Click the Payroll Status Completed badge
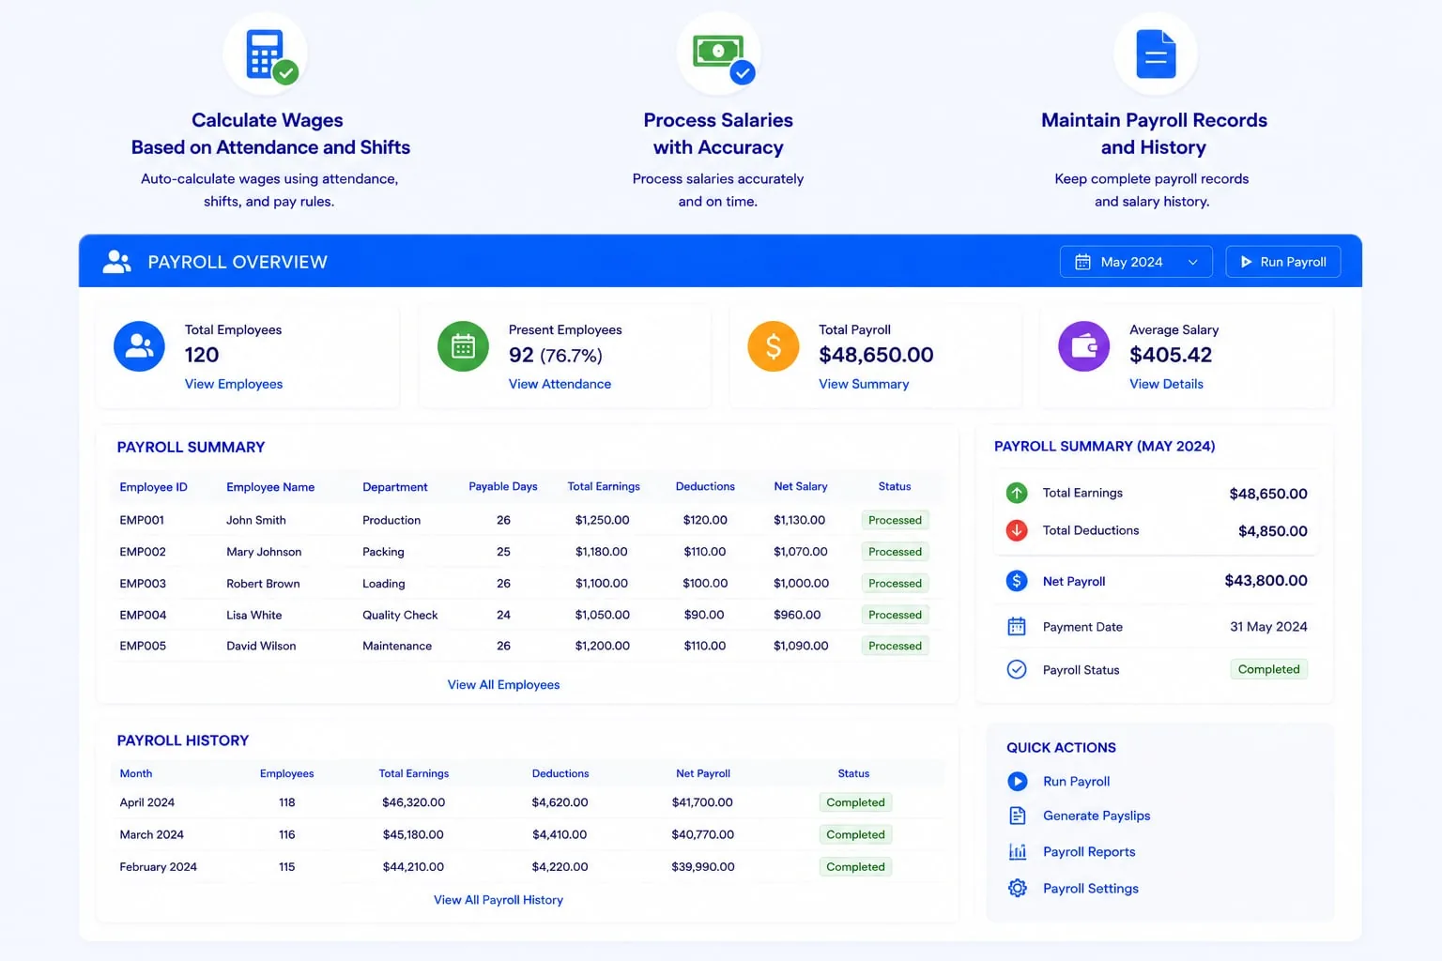The width and height of the screenshot is (1442, 961). [1268, 669]
